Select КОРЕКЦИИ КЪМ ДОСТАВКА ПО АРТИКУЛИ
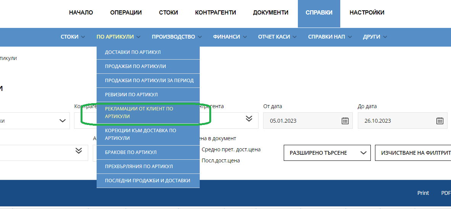The image size is (451, 209). [148, 134]
